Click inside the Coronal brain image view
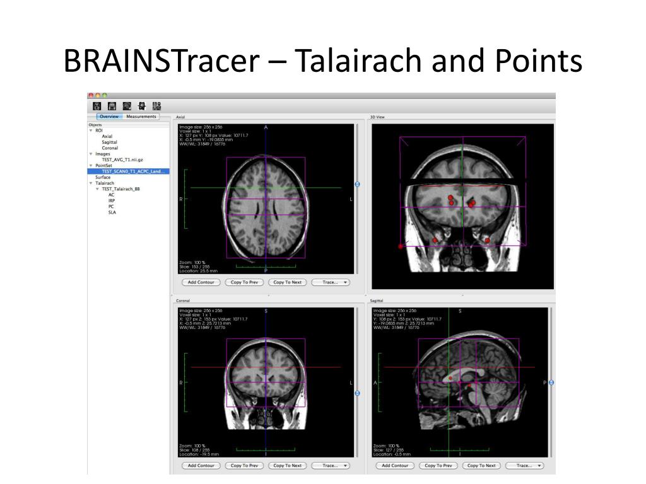 266,383
